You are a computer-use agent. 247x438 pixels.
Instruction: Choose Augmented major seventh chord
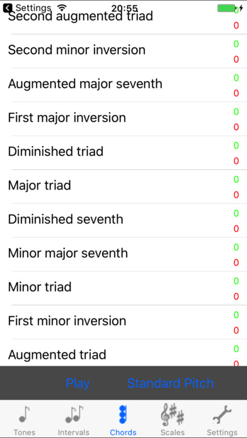(123, 85)
